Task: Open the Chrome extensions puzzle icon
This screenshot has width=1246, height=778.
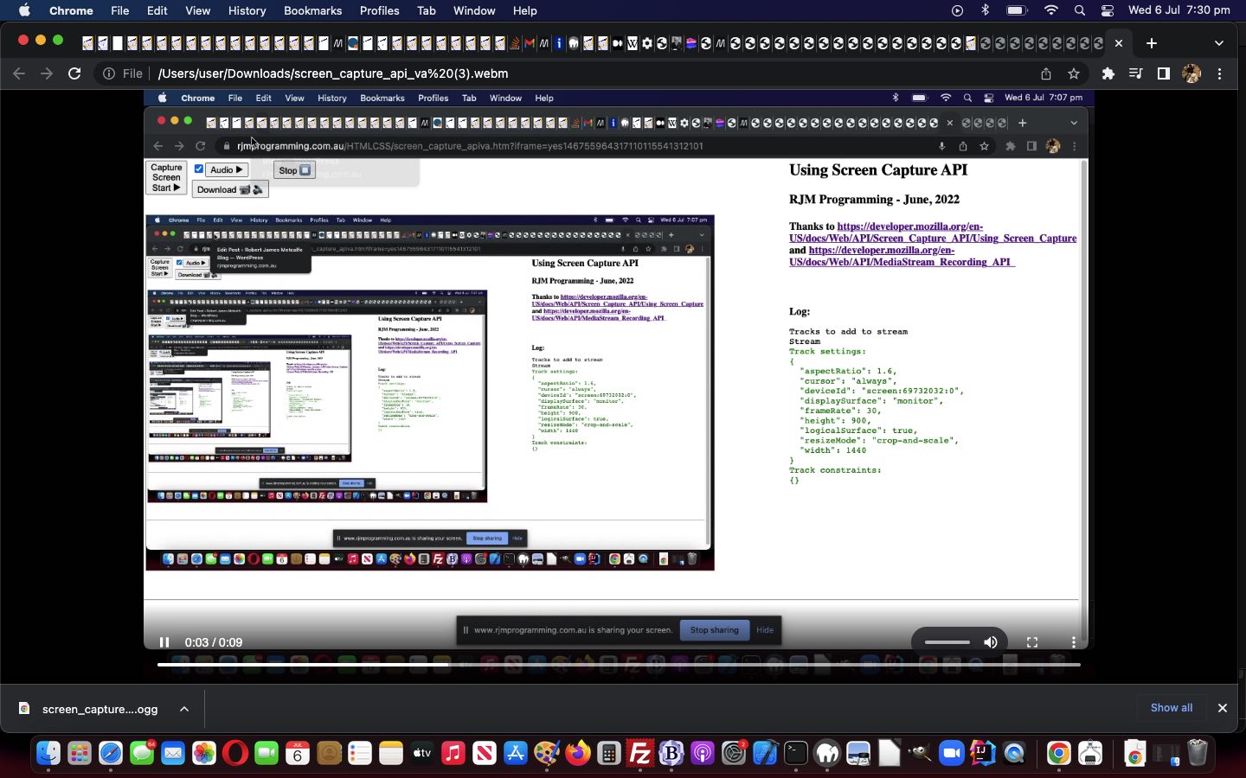Action: (1108, 73)
